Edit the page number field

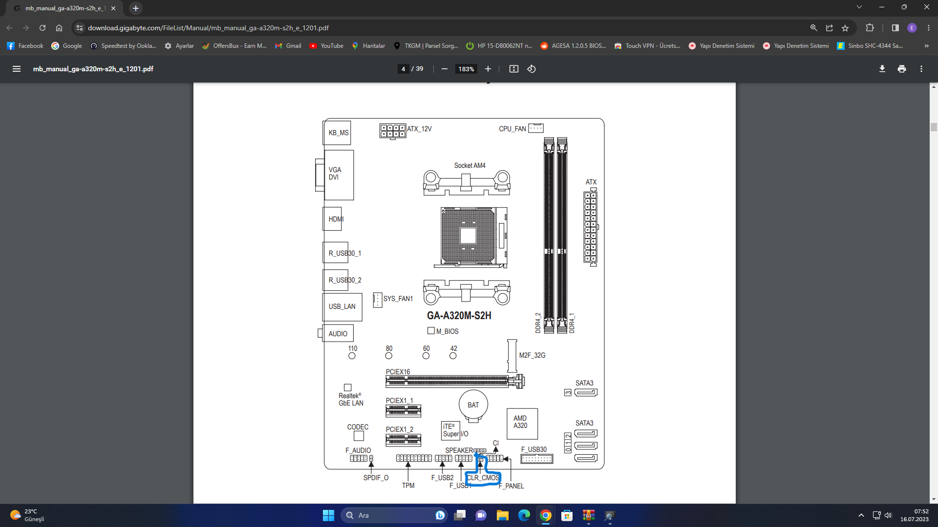[403, 69]
